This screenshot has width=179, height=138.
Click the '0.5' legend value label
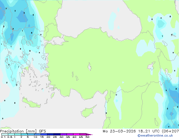pos(10,137)
